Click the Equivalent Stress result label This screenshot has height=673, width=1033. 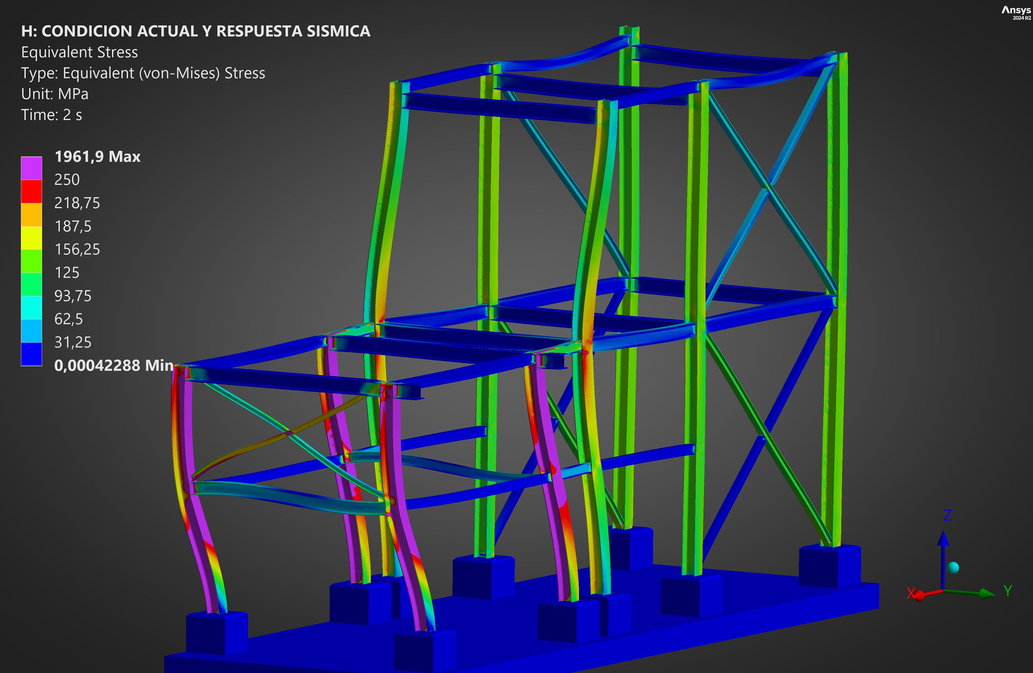[x=79, y=52]
